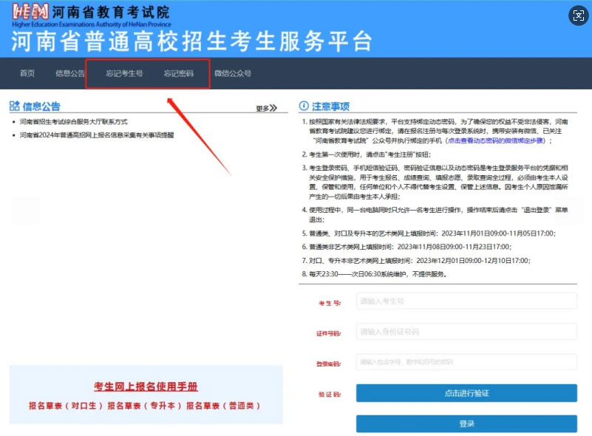Open 微信公众号 navigation item
Image resolution: width=592 pixels, height=436 pixels.
coord(233,74)
